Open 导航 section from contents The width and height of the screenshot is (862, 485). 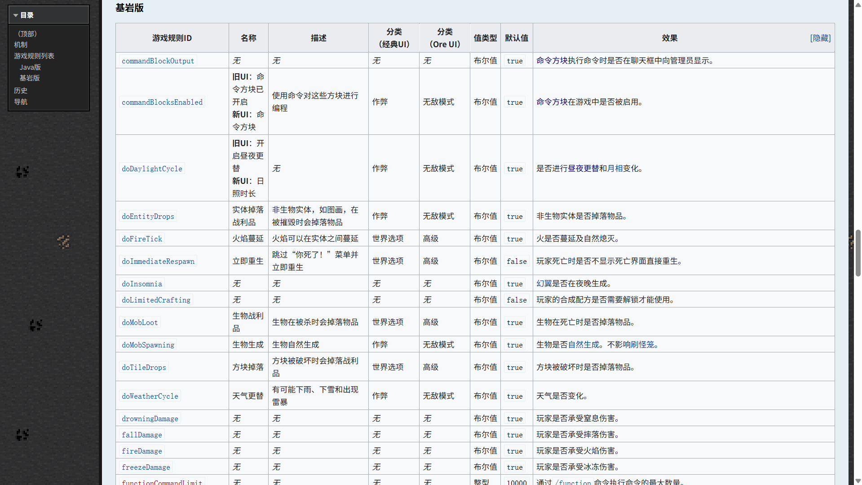[21, 102]
